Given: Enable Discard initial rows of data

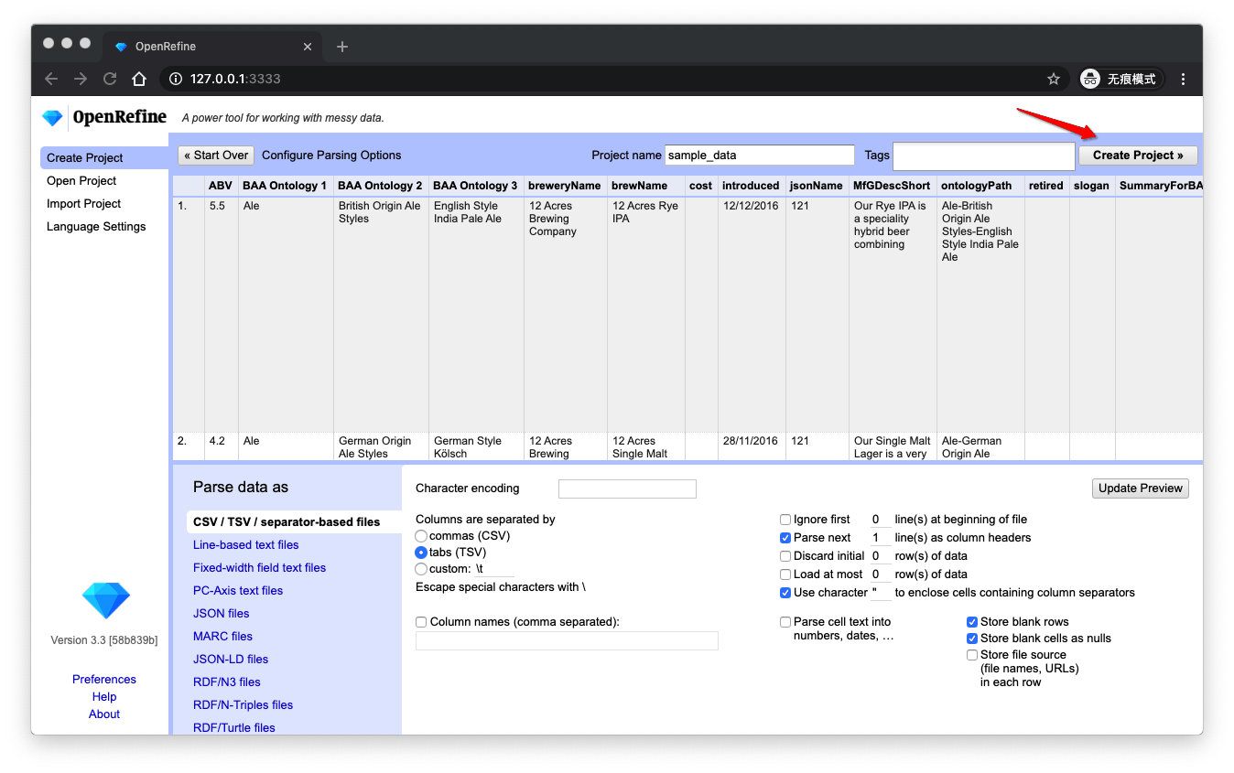Looking at the screenshot, I should [x=785, y=556].
